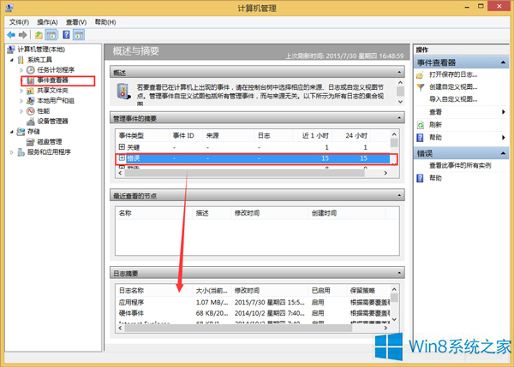Click scroll down arrow in 概述 text
This screenshot has width=514, height=367.
pyautogui.click(x=400, y=102)
